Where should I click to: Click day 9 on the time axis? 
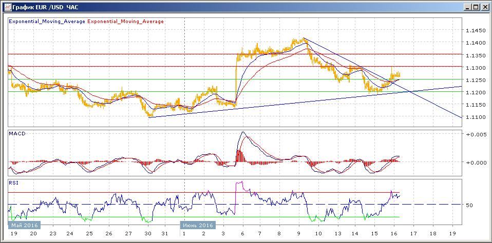298,233
